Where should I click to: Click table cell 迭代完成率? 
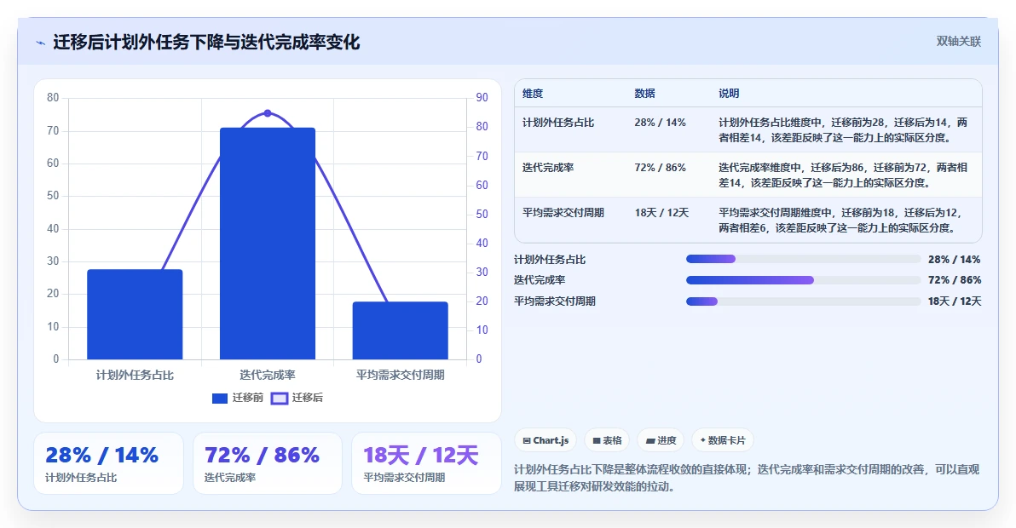click(548, 168)
